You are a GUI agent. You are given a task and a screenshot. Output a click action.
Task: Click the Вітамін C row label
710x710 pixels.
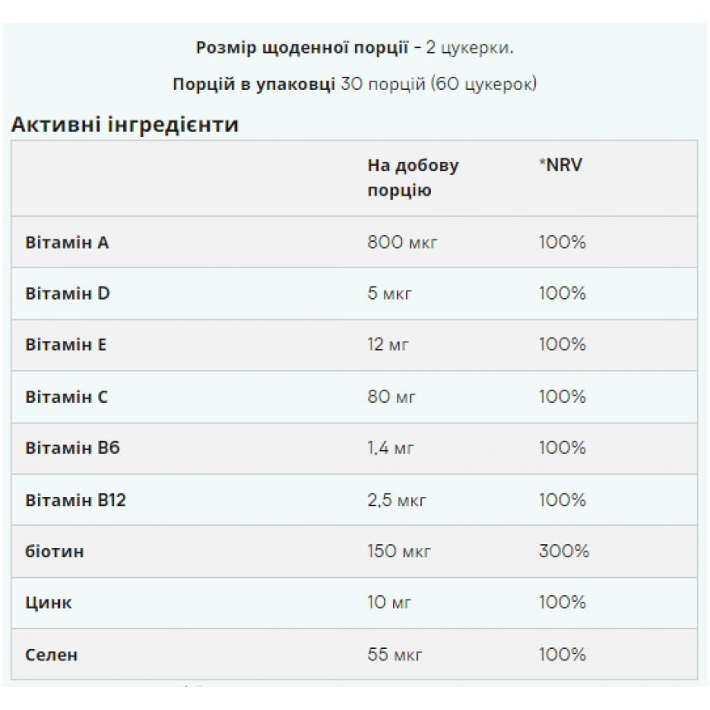67,396
